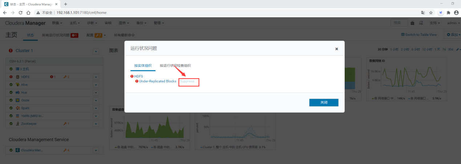Viewport: 461px width, 164px height.
Task: Open the Spark service link
Action: tap(25, 108)
